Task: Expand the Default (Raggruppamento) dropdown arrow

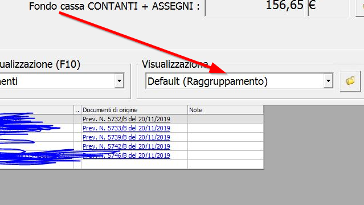Action: [328, 81]
